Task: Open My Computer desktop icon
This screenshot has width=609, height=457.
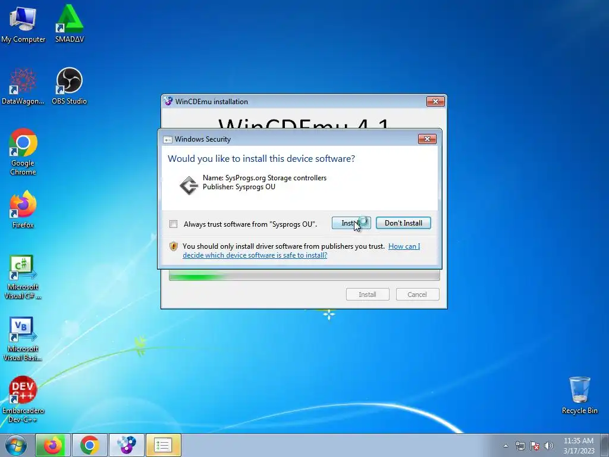Action: click(23, 24)
